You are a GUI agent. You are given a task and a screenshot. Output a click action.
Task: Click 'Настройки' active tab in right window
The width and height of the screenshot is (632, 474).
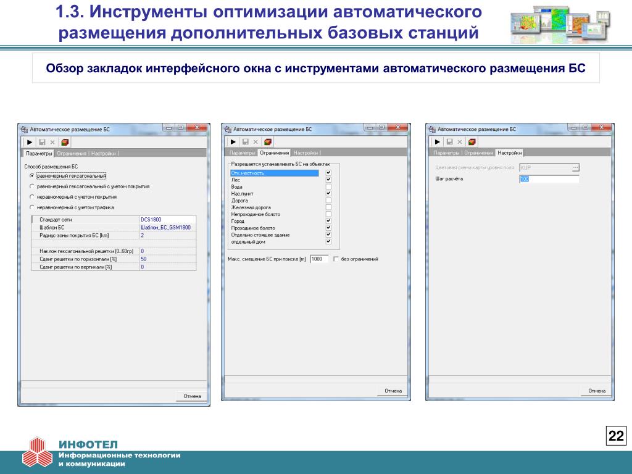point(509,153)
